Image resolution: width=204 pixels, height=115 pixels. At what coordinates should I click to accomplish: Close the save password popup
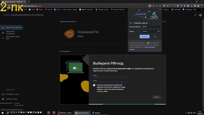point(160,9)
